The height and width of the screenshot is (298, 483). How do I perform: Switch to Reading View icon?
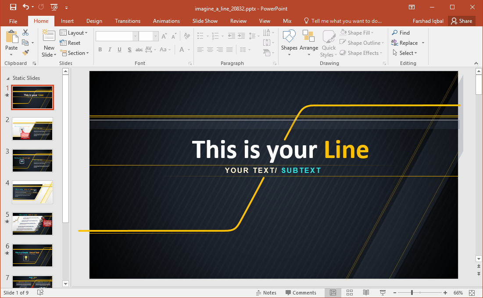pyautogui.click(x=366, y=293)
